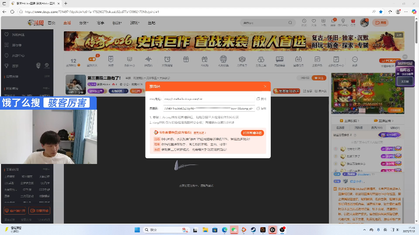The width and height of the screenshot is (419, 235).
Task: Open the folder link beside streamer levels
Action: pyautogui.click(x=383, y=121)
